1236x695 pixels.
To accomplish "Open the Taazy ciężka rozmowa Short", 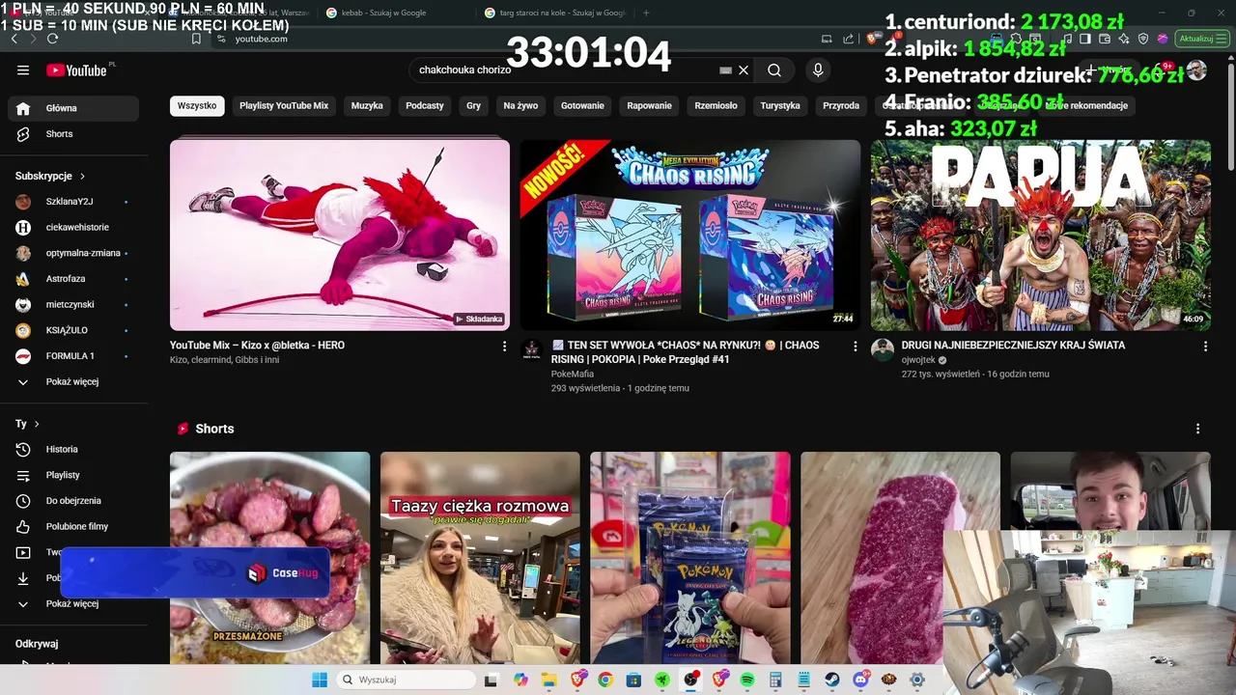I will [x=480, y=558].
